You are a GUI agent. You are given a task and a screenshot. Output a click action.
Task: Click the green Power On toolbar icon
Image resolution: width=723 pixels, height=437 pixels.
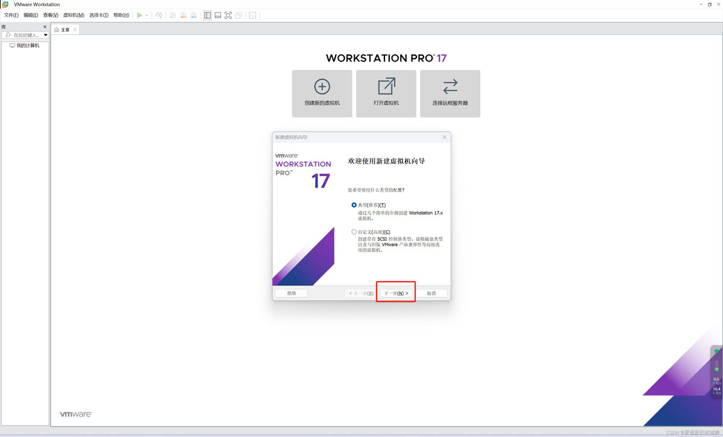[140, 16]
